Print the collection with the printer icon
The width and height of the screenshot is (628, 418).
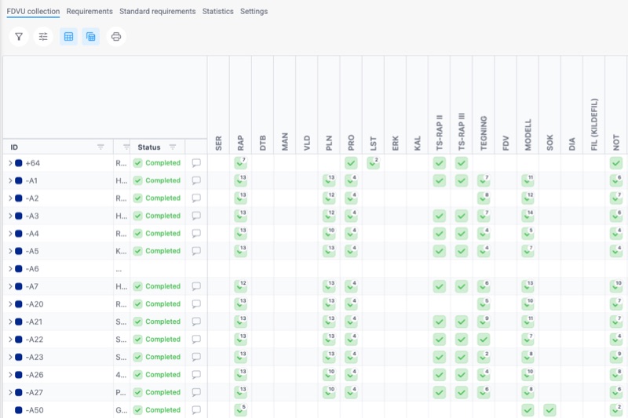(x=116, y=37)
